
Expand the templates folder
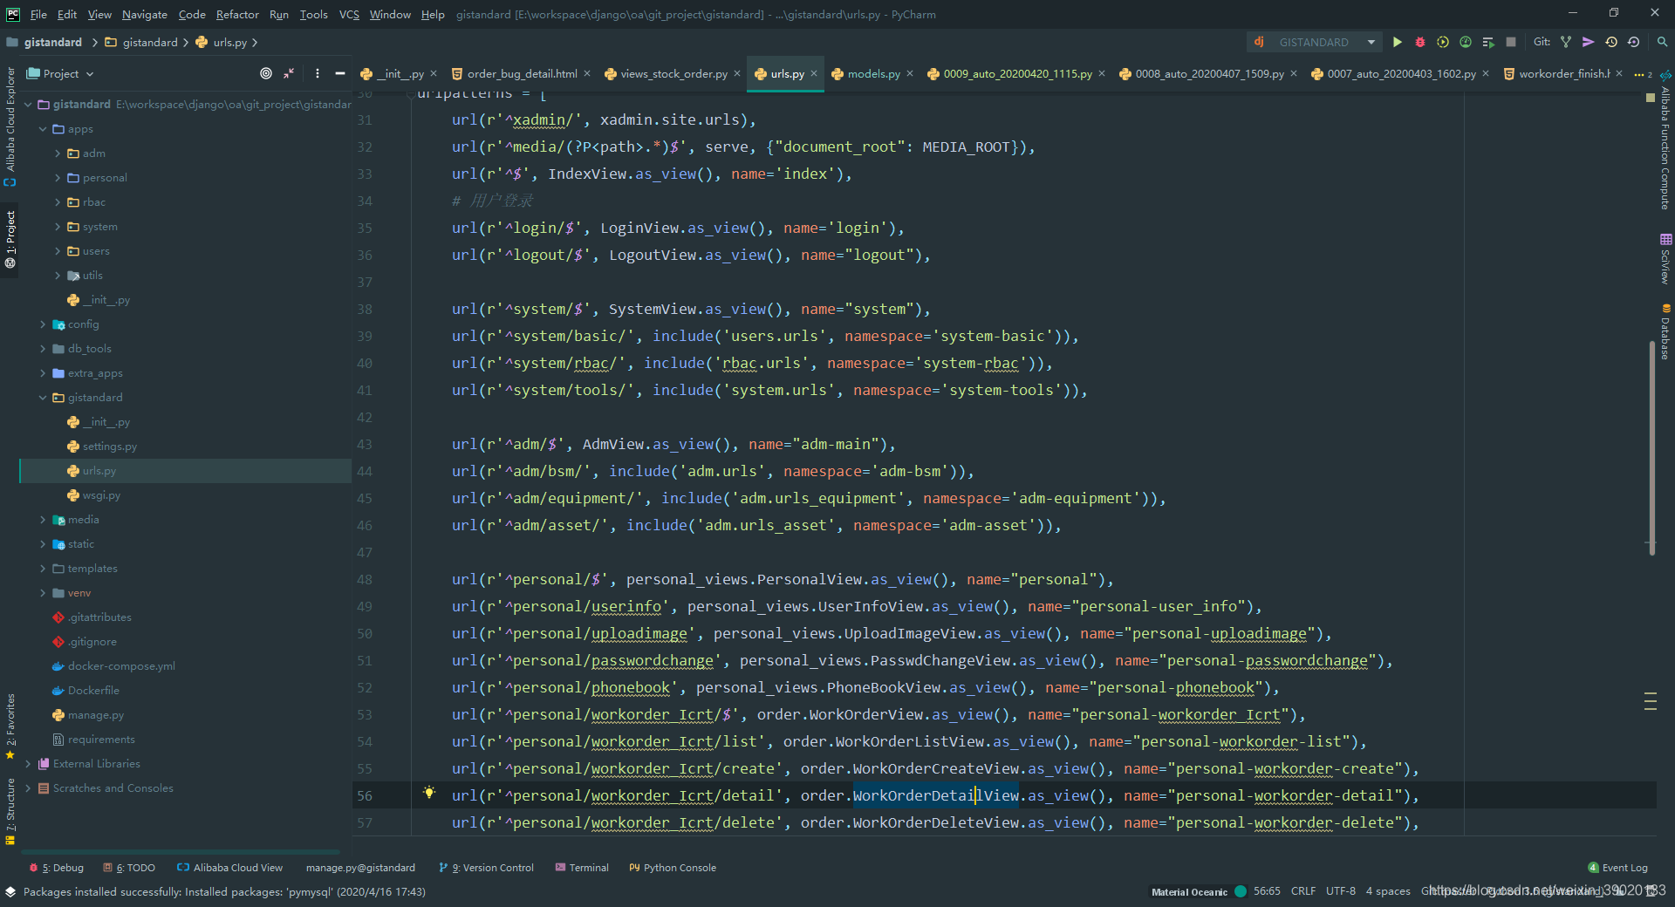coord(43,569)
